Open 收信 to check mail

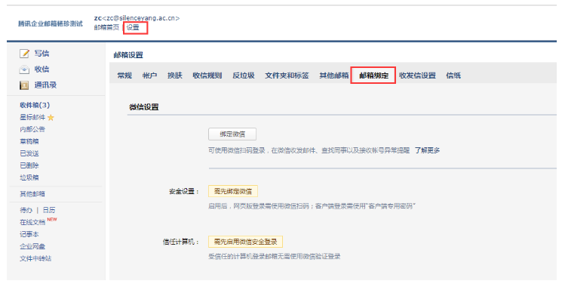41,69
